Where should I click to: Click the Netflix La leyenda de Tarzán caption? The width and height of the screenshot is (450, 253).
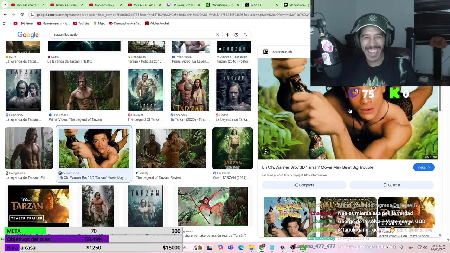click(x=70, y=61)
